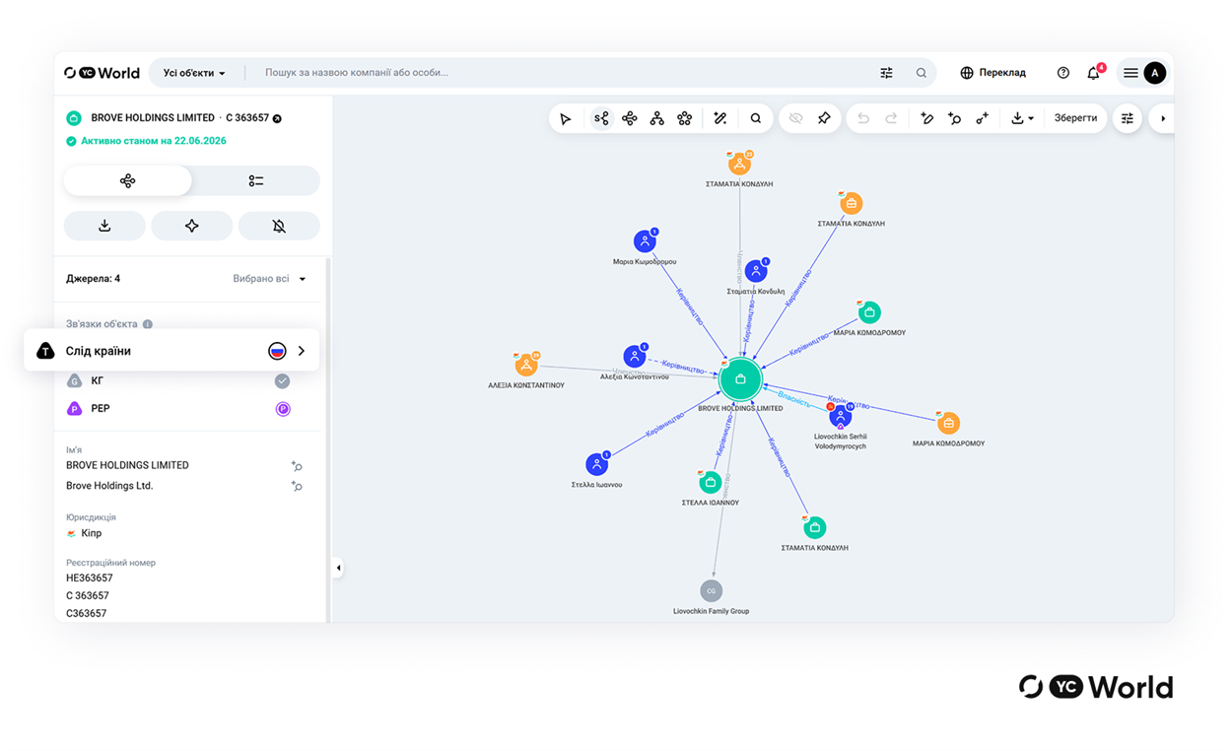Switch to the graph view tab
This screenshot has width=1232, height=751.
pos(128,181)
